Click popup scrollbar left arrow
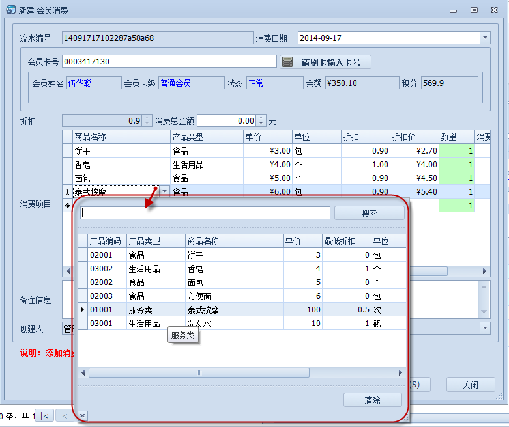509x427 pixels. (x=83, y=372)
